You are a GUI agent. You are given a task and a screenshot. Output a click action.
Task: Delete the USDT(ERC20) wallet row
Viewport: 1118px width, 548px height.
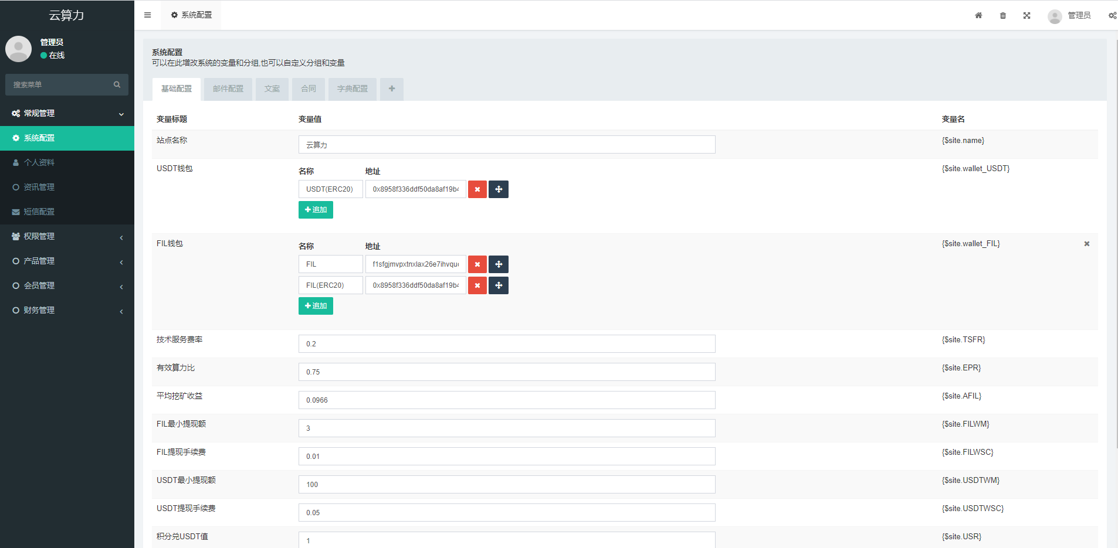click(477, 189)
